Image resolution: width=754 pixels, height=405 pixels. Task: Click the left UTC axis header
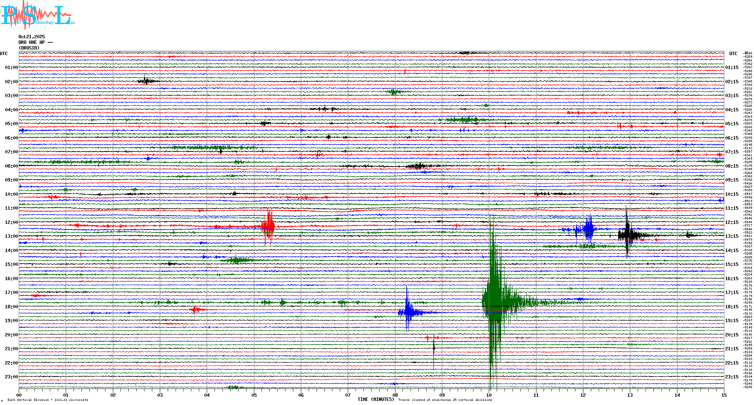[4, 54]
